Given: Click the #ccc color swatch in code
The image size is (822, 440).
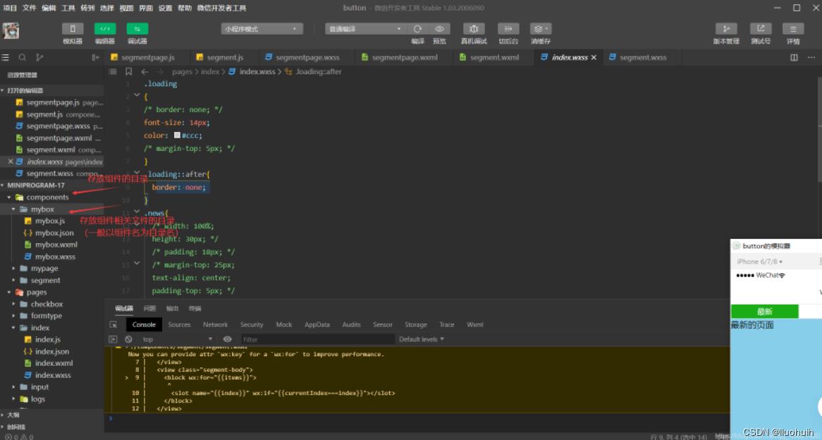Looking at the screenshot, I should coord(177,135).
